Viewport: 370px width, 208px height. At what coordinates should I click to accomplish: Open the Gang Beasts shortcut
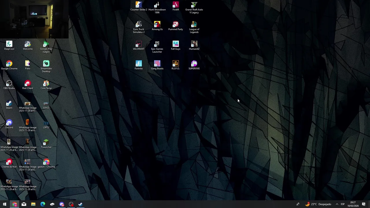[x=157, y=65]
